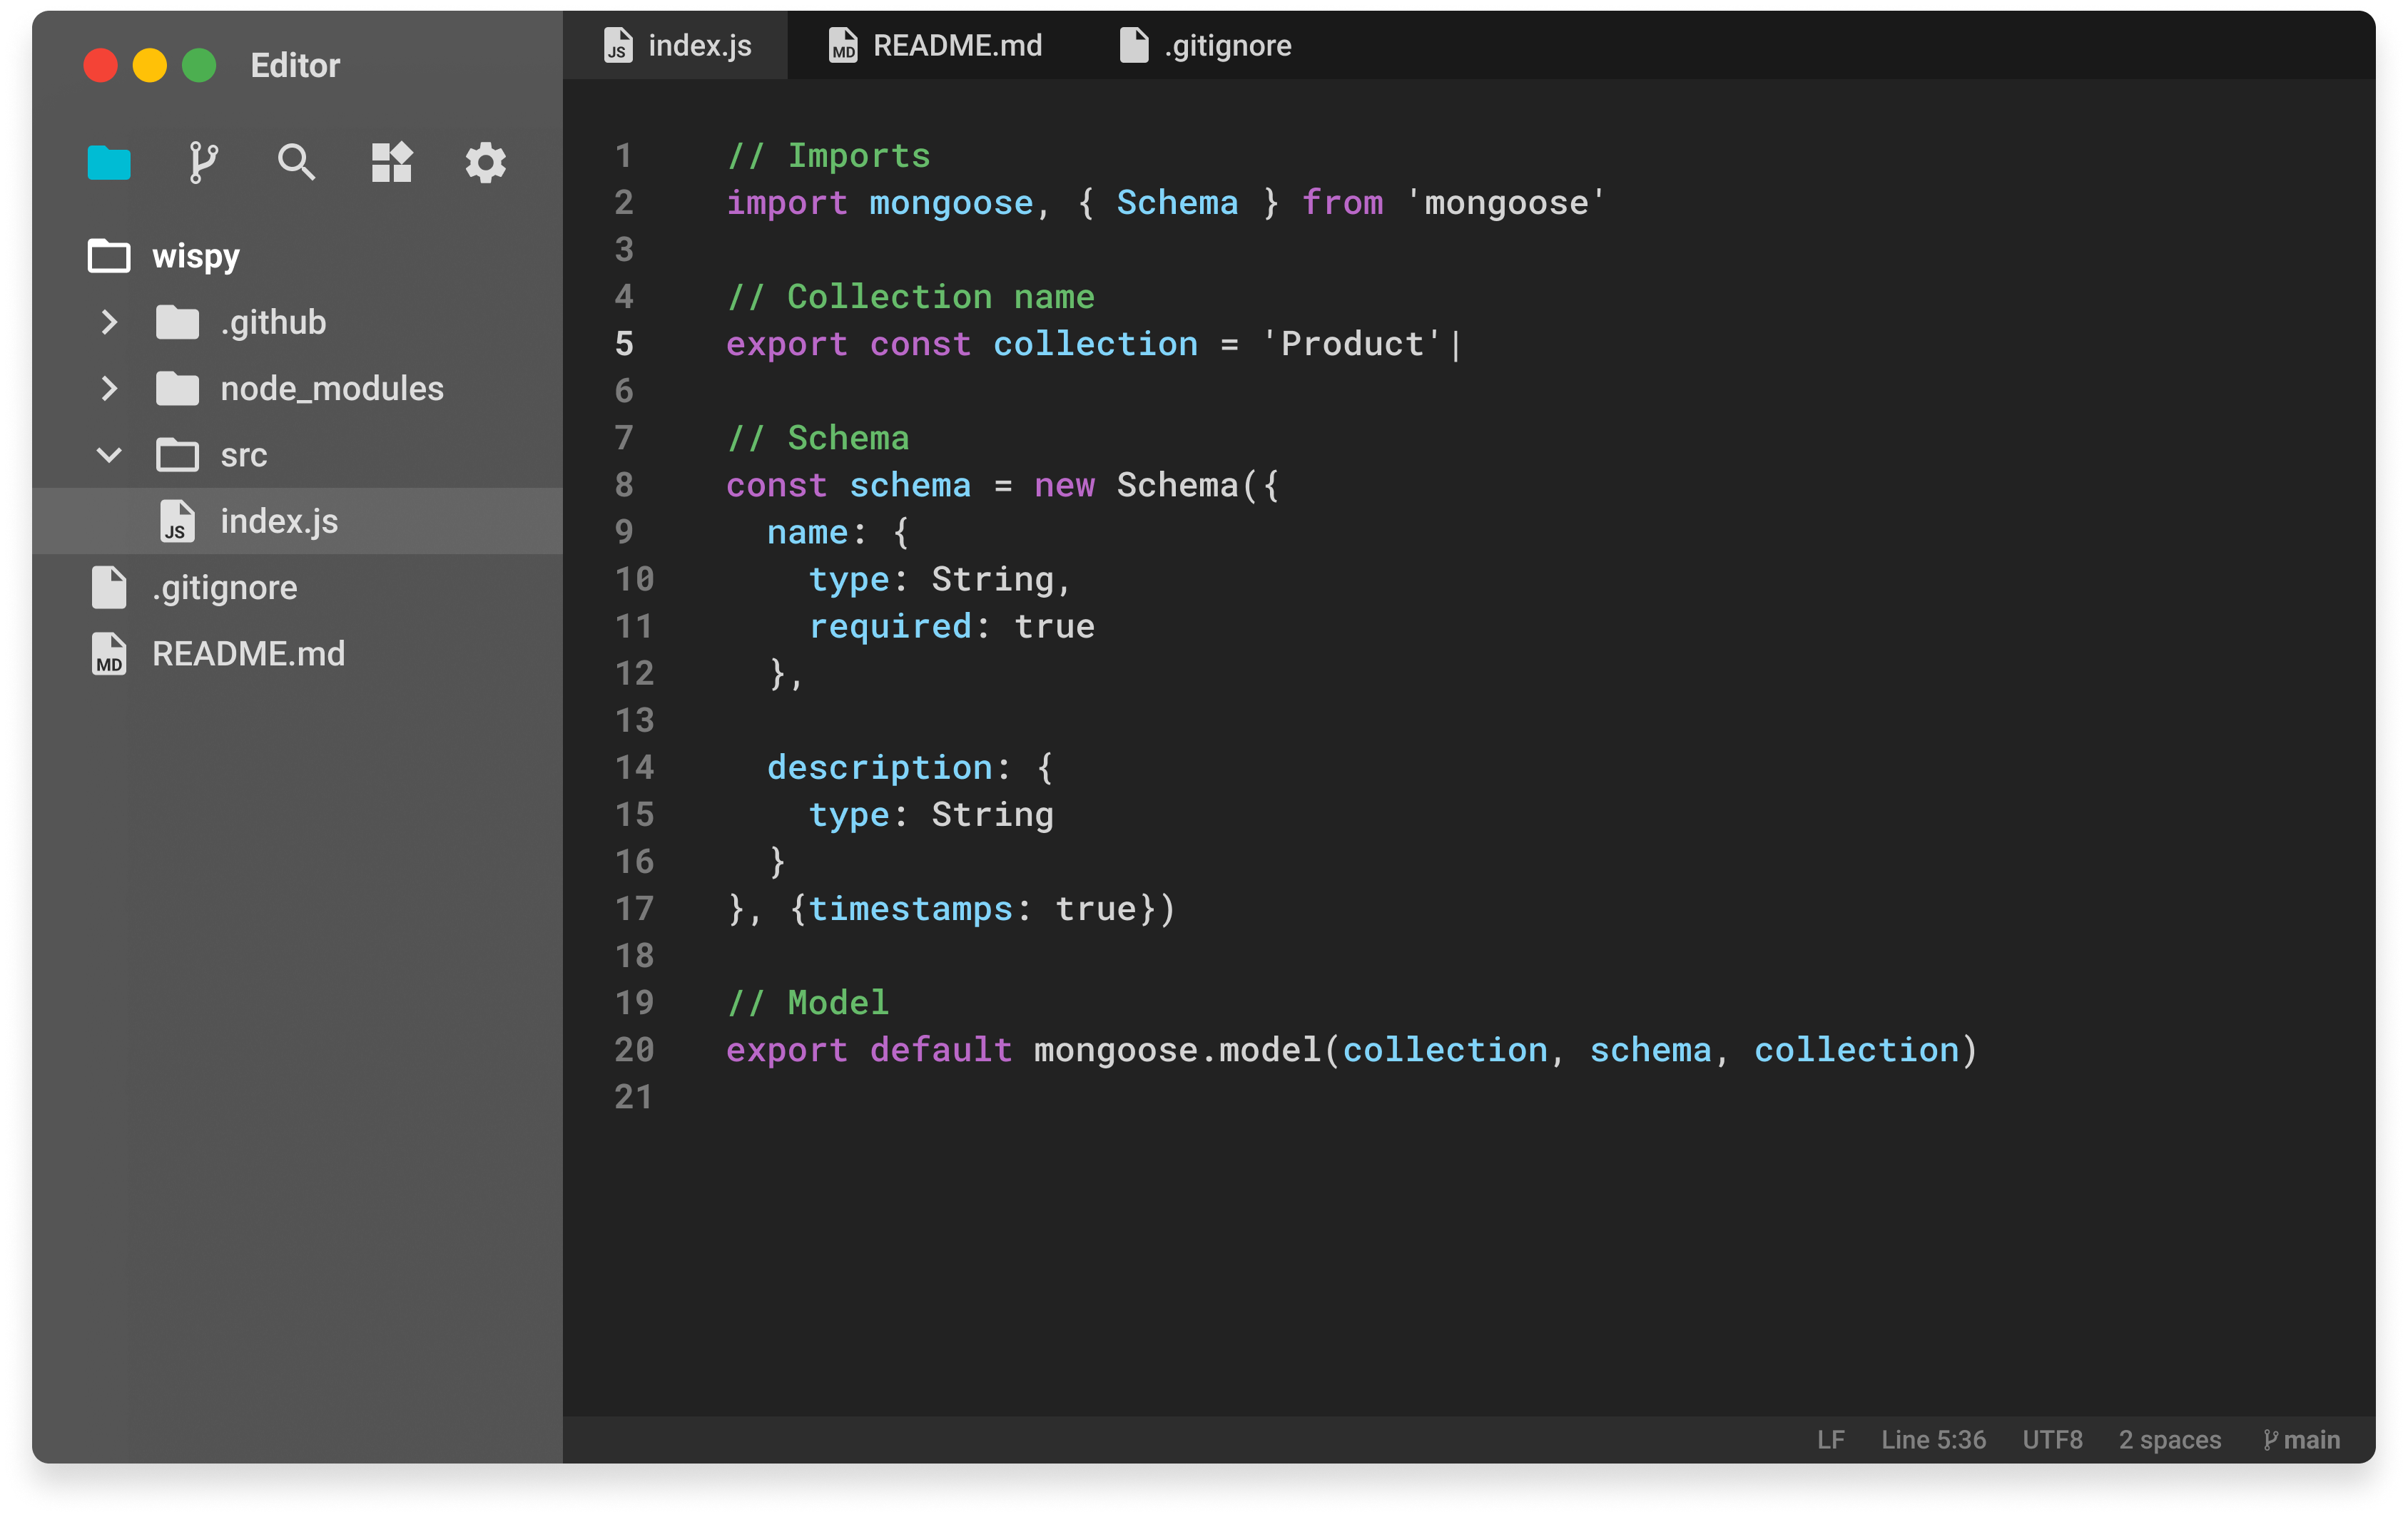Click the wispy root folder icon
The width and height of the screenshot is (2408, 1517).
(109, 256)
